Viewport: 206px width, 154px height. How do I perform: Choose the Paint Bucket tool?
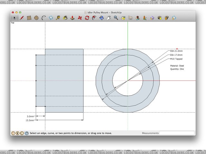point(65,18)
